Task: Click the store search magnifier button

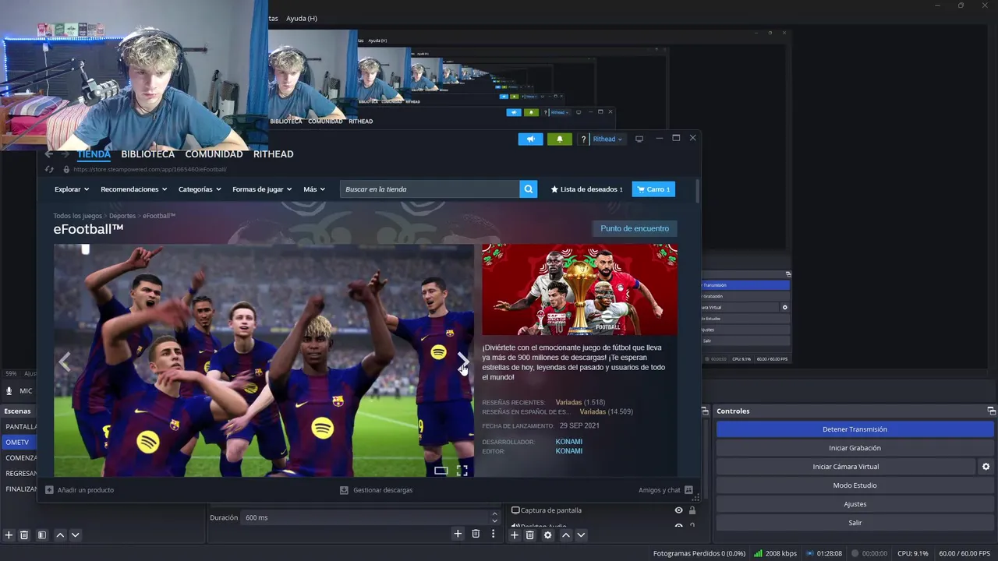Action: pos(529,189)
